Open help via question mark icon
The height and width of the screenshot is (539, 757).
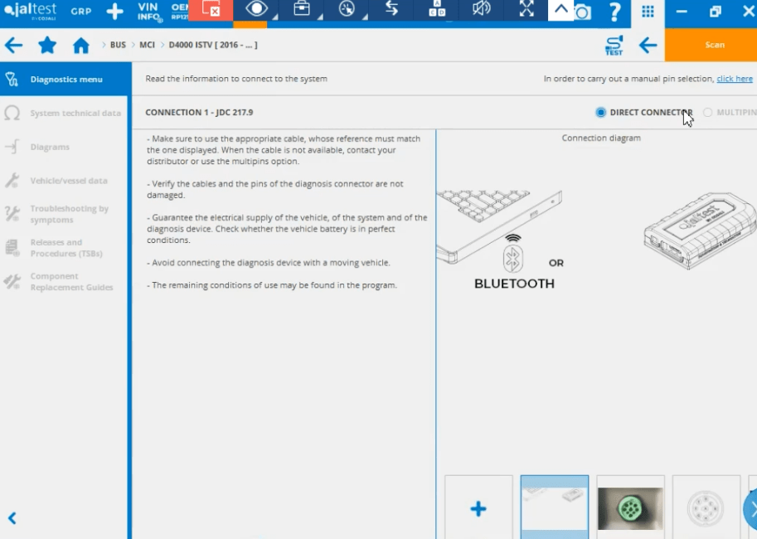pos(614,12)
